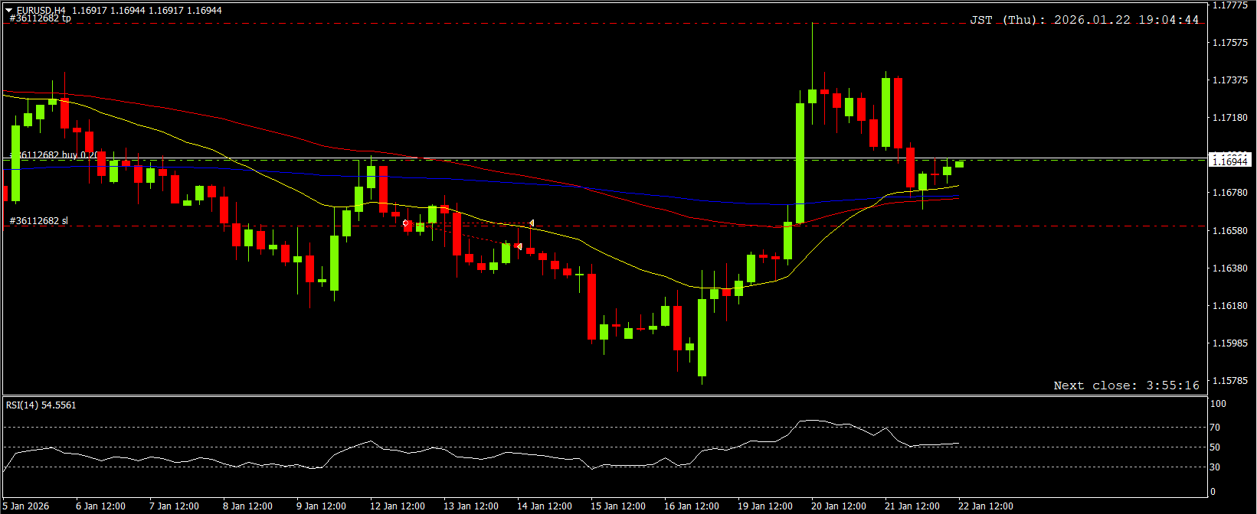Click the current price tag 1.16944
The image size is (1257, 514).
[x=1230, y=161]
